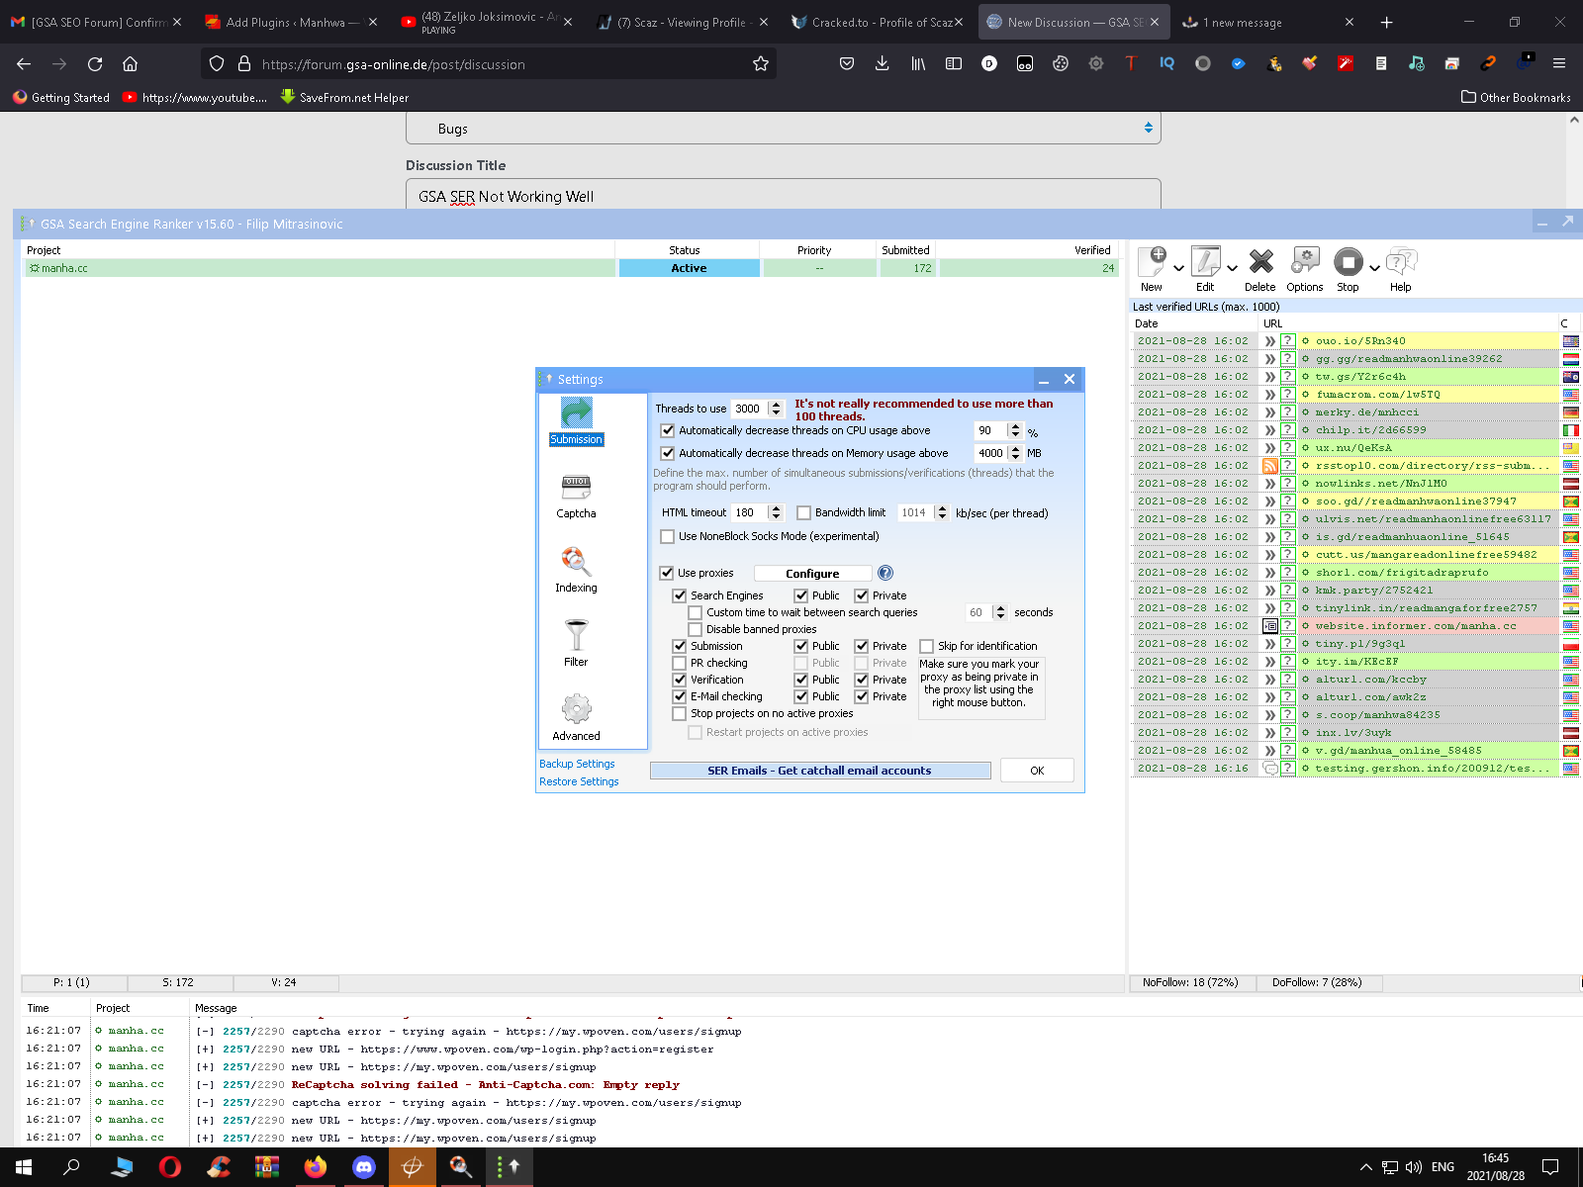Click the Discussion Title input field
The width and height of the screenshot is (1583, 1187).
pyautogui.click(x=783, y=195)
